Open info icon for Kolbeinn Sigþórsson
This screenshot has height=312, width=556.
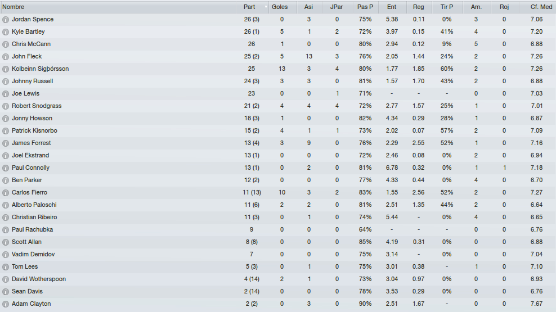pyautogui.click(x=5, y=69)
